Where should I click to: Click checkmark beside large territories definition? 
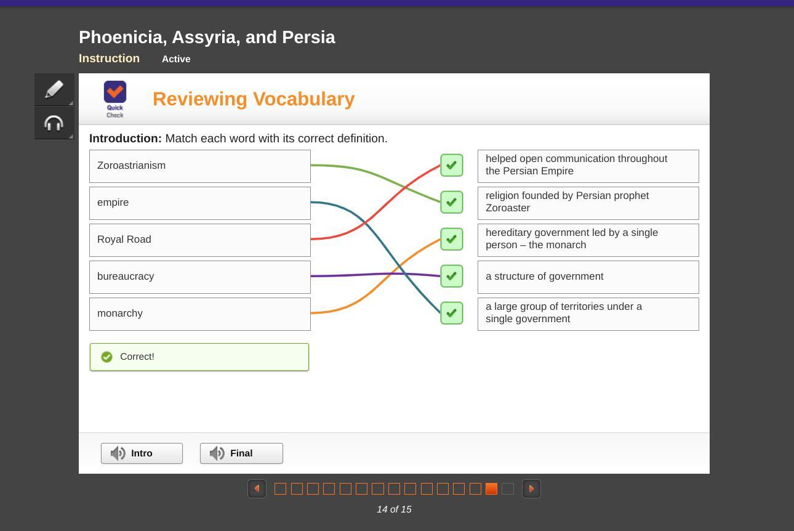(x=452, y=313)
